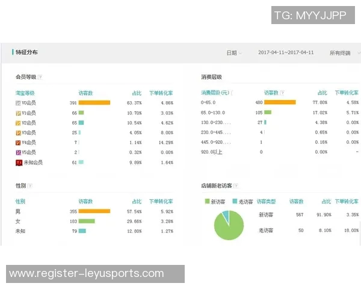Click teal bar for 未知 gender
The width and height of the screenshot is (361, 289).
coord(82,231)
